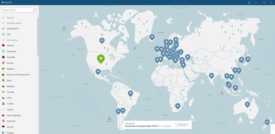
Task: Click the Cyprus flag icon
Action: pos(3,110)
